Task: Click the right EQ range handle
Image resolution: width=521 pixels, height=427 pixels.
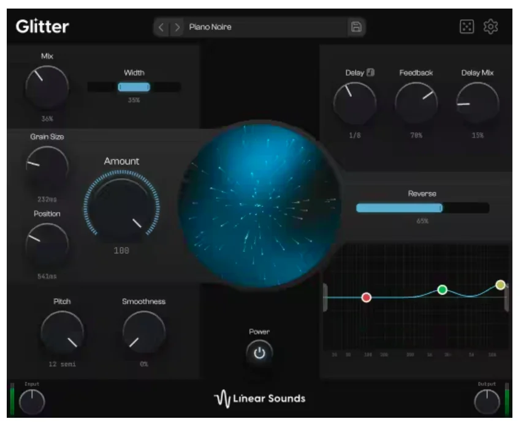Action: pos(506,298)
